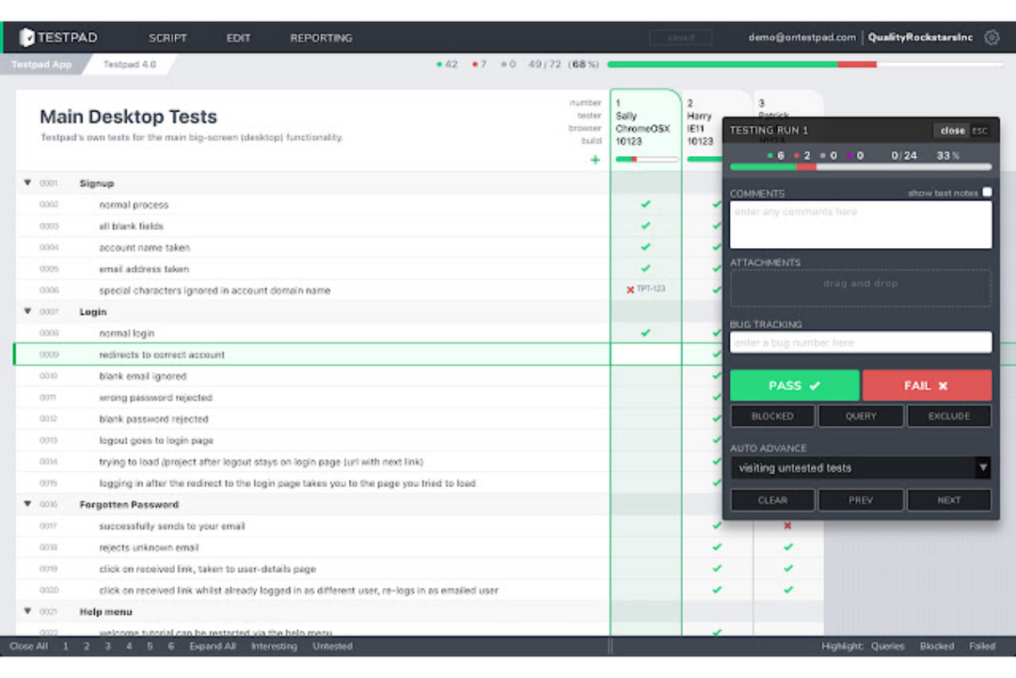This screenshot has width=1016, height=678.
Task: Click Harry's checkmark on click on received link, user-details row
Action: (x=717, y=568)
